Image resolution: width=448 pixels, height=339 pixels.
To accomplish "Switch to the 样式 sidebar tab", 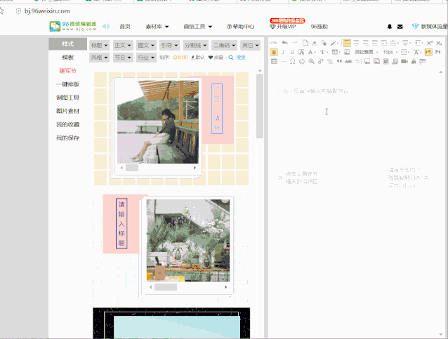I will click(x=67, y=44).
